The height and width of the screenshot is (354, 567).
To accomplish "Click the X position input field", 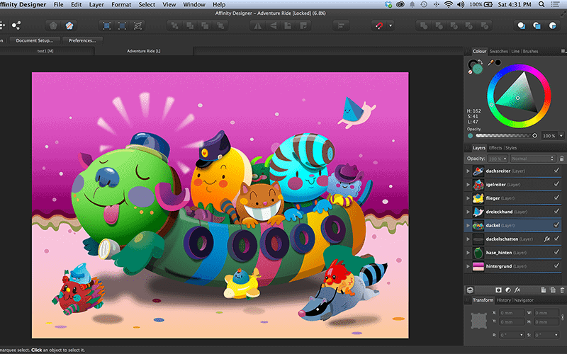I will 511,312.
